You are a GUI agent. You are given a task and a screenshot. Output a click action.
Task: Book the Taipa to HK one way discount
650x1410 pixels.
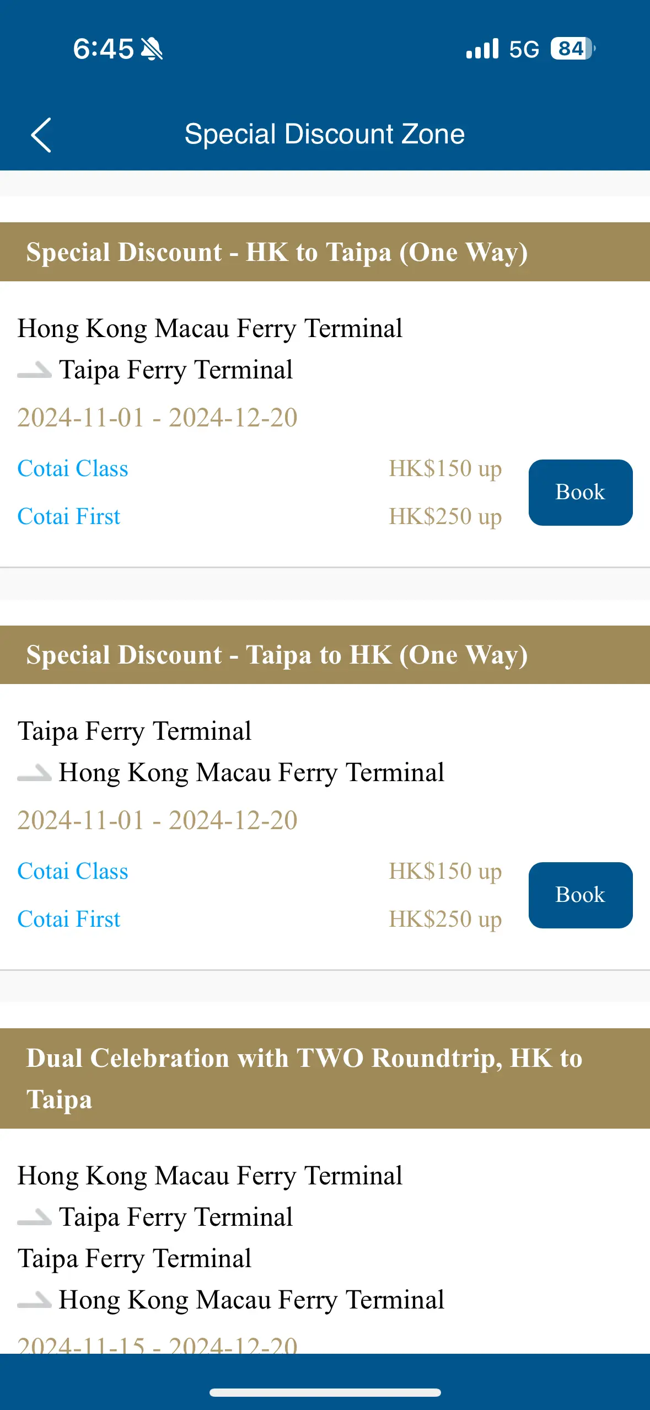(x=581, y=895)
